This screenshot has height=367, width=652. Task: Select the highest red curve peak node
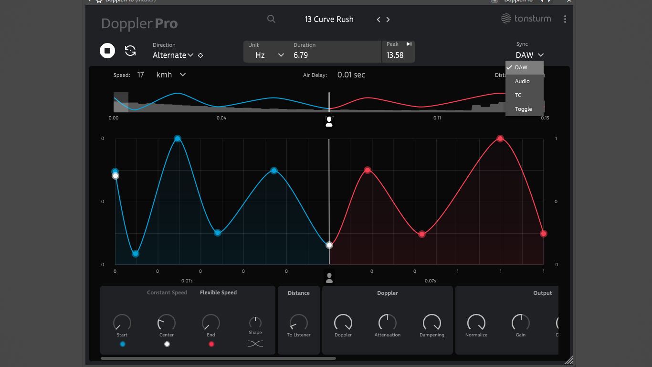pyautogui.click(x=500, y=139)
